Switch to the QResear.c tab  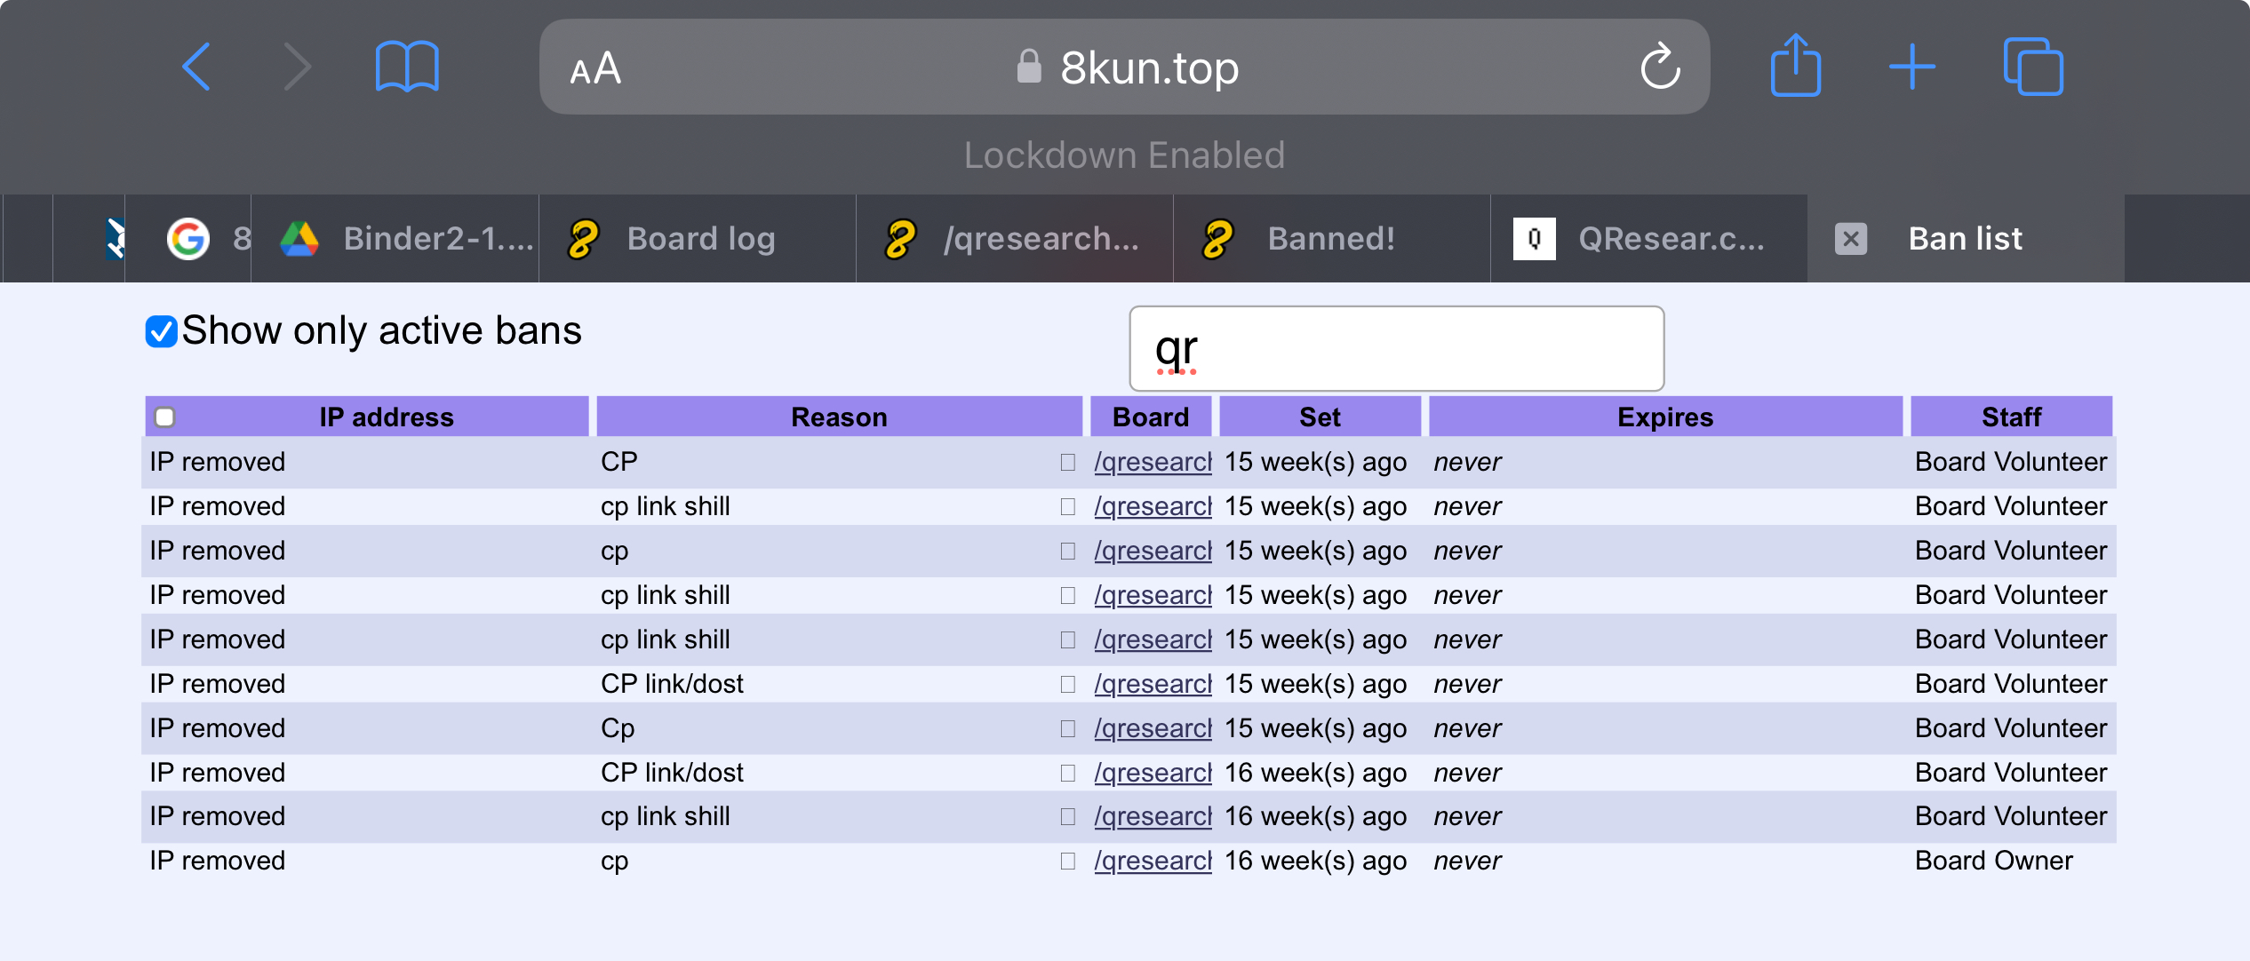click(1649, 239)
